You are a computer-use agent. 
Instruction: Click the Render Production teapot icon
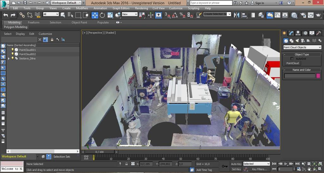pos(318,15)
